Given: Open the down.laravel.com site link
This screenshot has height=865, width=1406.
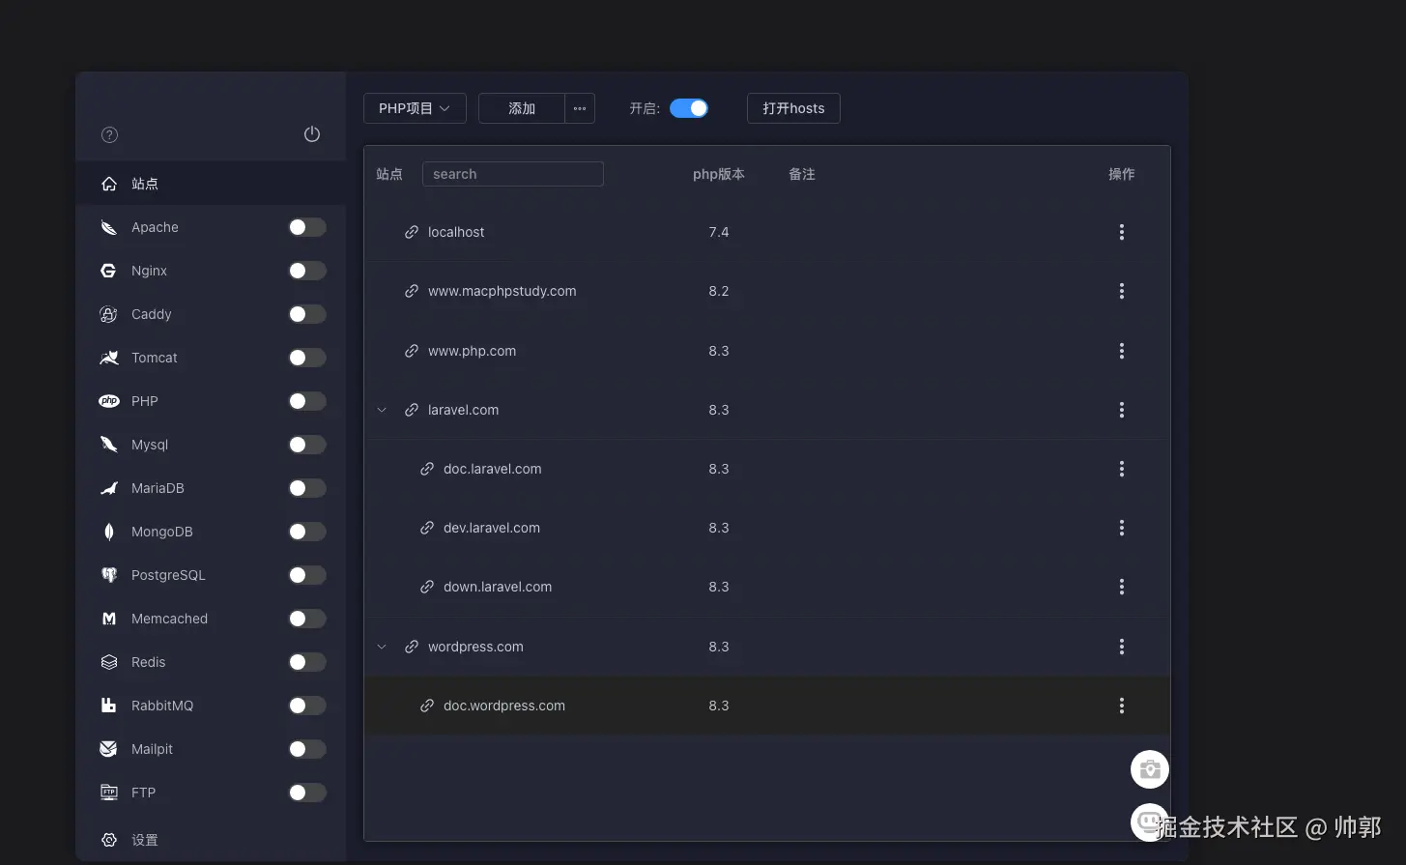Looking at the screenshot, I should pyautogui.click(x=498, y=587).
